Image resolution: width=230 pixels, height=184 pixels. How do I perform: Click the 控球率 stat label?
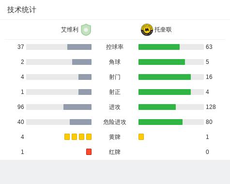[115, 47]
